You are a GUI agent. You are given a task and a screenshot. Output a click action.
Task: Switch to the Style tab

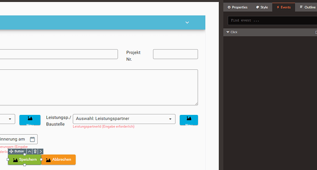tap(262, 7)
